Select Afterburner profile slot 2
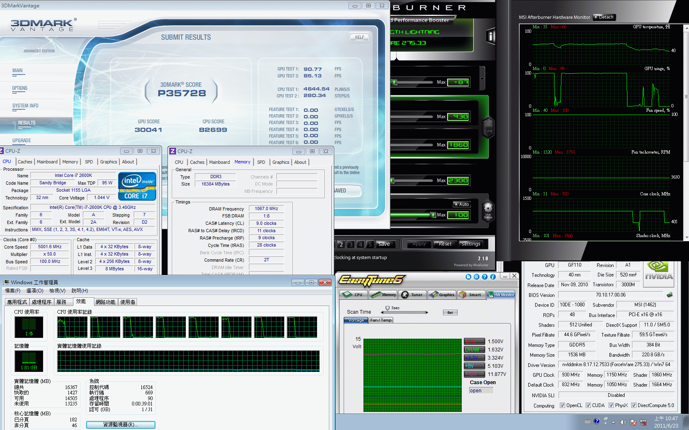Screen dimensions: 689x430 pos(341,244)
